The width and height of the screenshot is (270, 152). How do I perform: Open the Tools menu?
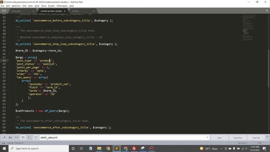pos(44,6)
